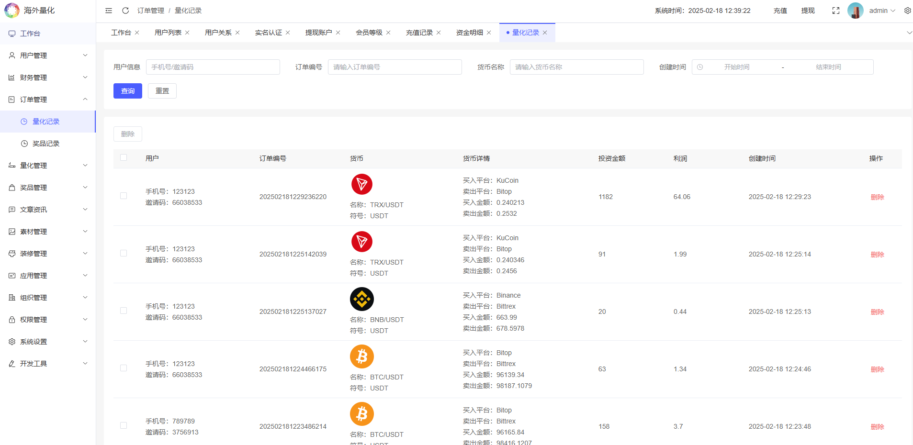
Task: Switch to the 用户列表 tab
Action: 168,32
